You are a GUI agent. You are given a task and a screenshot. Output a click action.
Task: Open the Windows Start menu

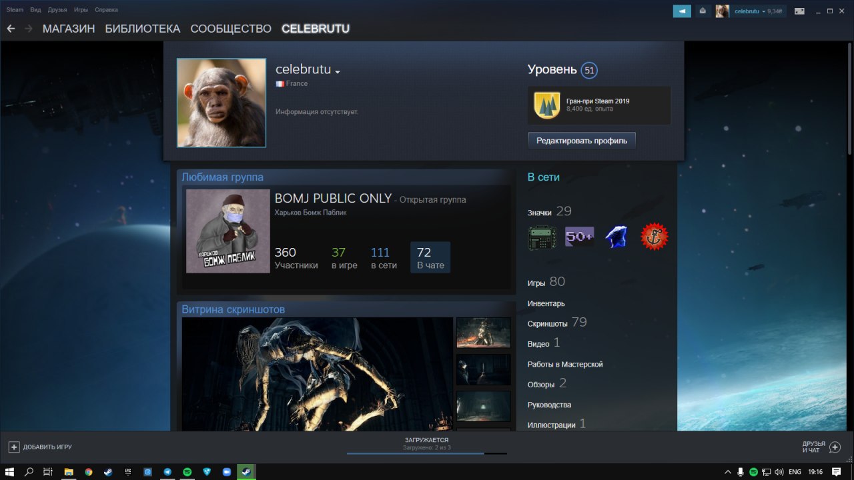coord(10,471)
